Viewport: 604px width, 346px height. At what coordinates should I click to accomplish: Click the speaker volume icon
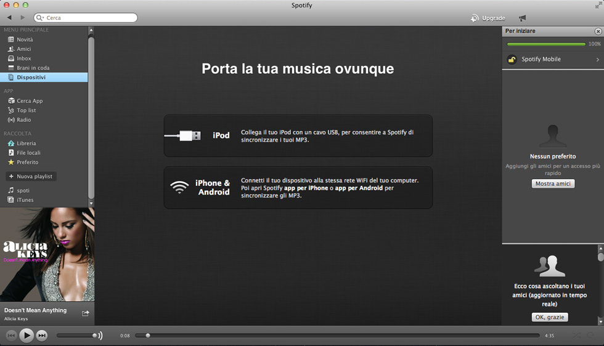(x=100, y=336)
